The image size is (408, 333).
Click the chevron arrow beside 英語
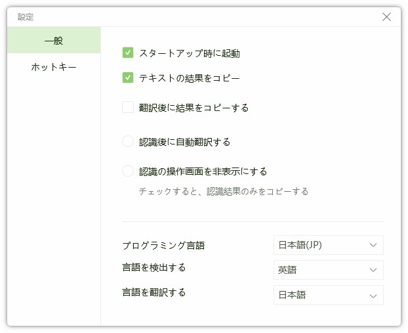coord(373,270)
